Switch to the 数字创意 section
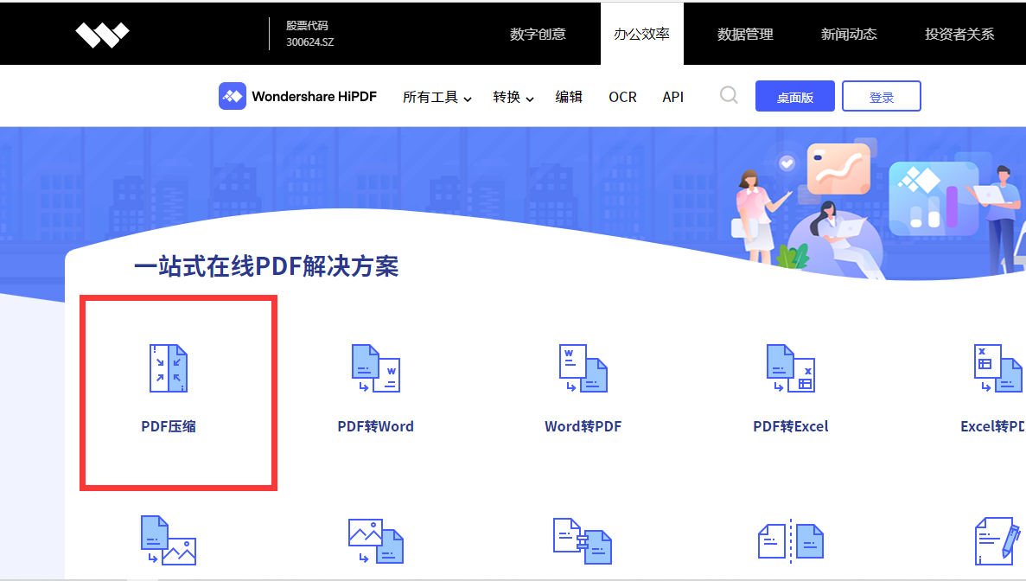Screen dimensions: 1026x581 538,33
